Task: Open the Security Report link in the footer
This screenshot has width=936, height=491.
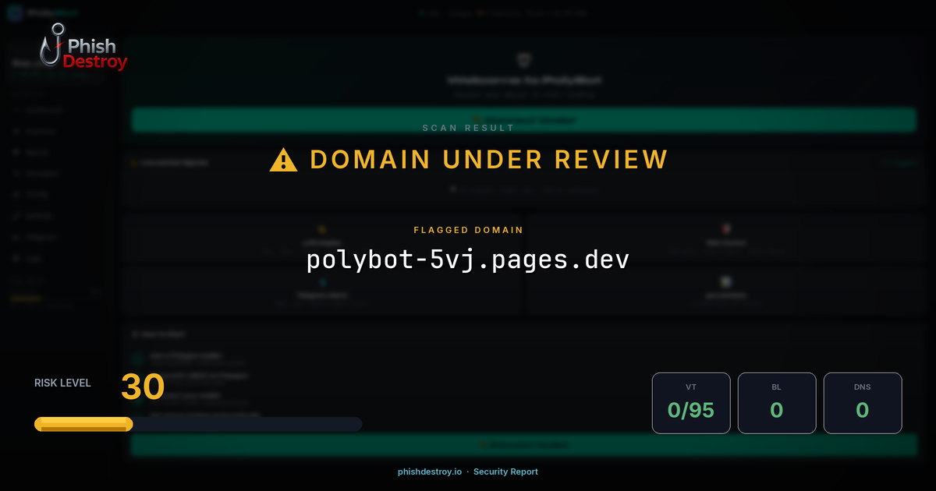Action: point(506,472)
